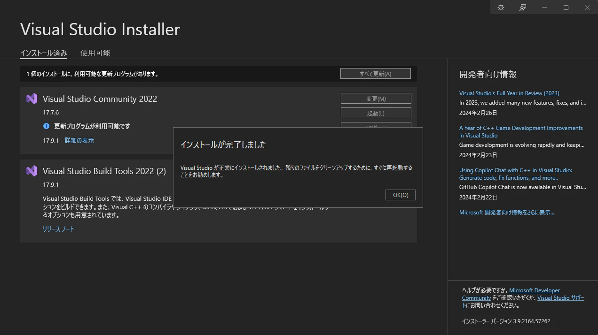
Task: Click the すべて更新(A) button
Action: click(376, 74)
